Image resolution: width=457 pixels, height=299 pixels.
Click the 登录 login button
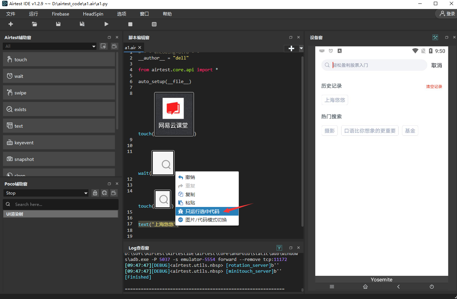point(447,14)
